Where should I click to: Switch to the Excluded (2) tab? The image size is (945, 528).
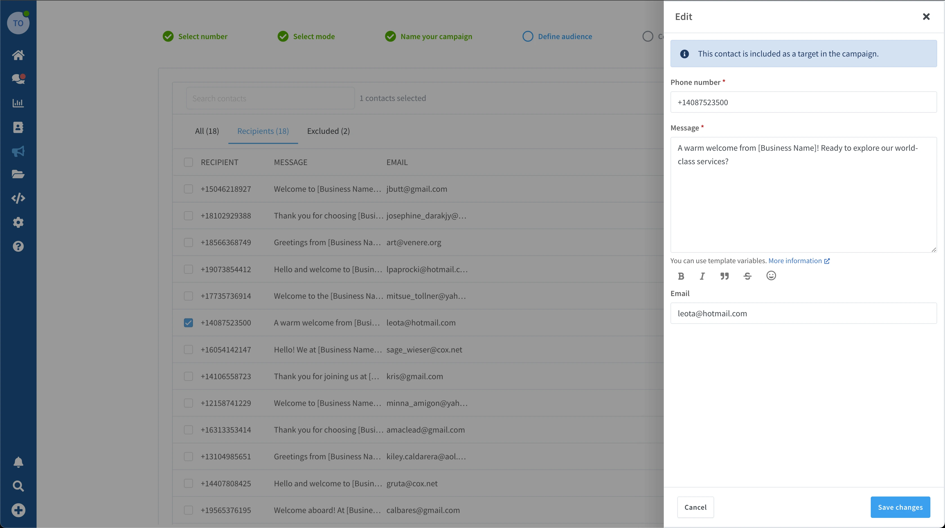tap(328, 131)
